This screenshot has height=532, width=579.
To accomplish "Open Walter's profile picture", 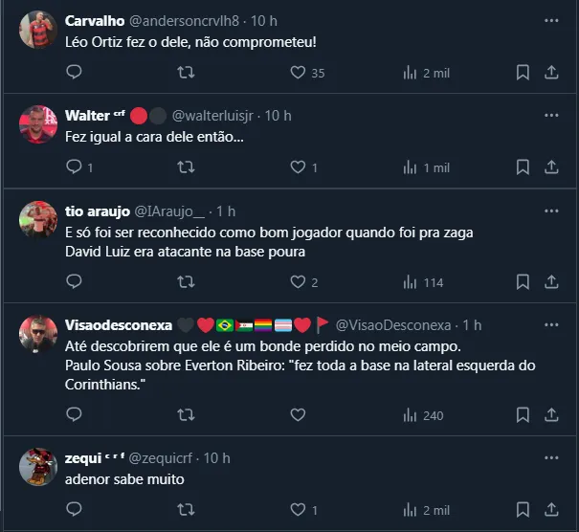I will [x=38, y=124].
